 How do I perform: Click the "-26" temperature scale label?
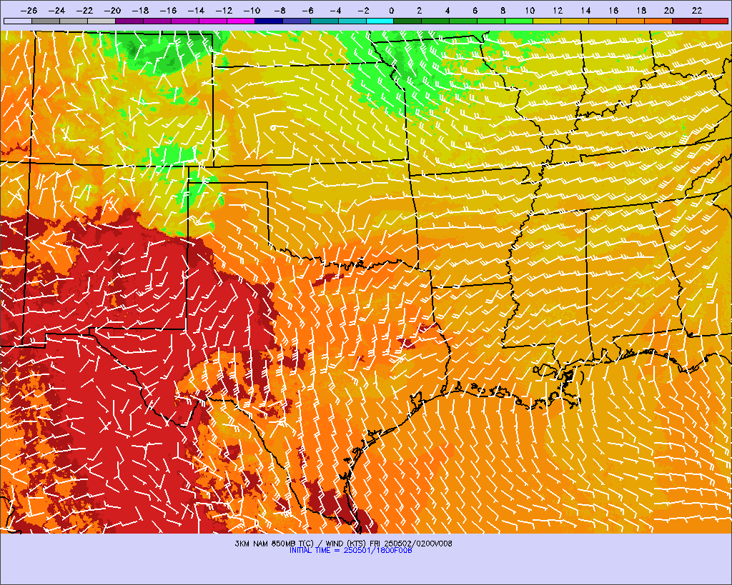click(29, 11)
